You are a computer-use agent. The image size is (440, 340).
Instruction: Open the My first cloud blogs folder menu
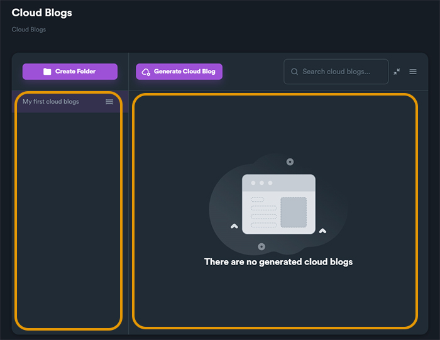(109, 102)
